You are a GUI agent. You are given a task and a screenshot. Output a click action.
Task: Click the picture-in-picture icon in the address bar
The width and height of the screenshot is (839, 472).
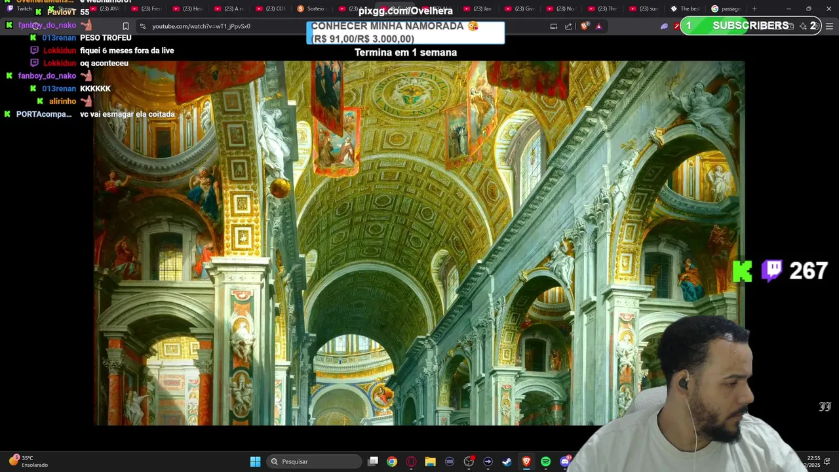click(x=553, y=26)
